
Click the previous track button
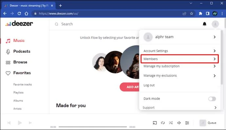tap(9, 123)
